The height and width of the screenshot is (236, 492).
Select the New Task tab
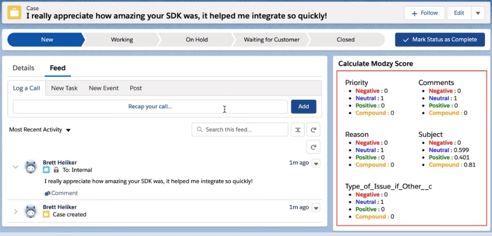65,88
